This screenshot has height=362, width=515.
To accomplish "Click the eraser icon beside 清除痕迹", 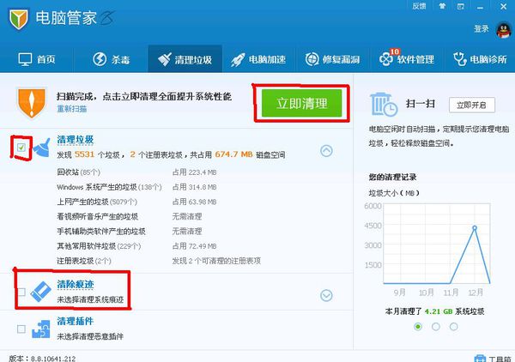I will pyautogui.click(x=40, y=292).
